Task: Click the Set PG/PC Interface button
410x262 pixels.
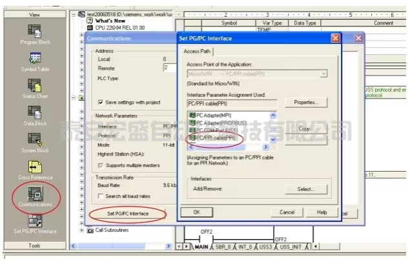Action: [127, 213]
